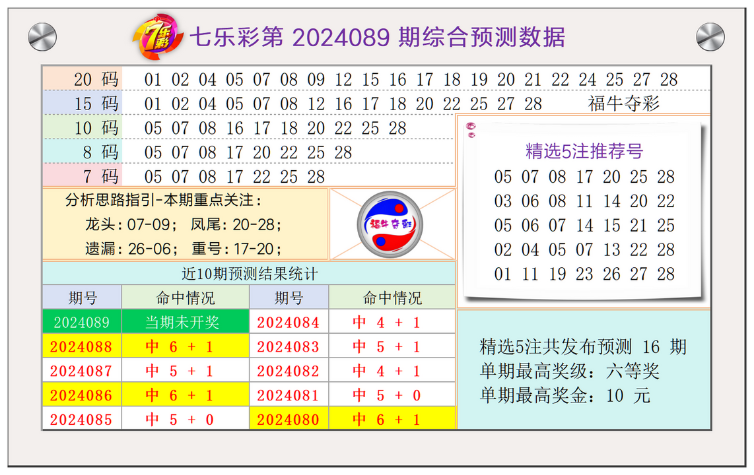The width and height of the screenshot is (754, 475).
Task: Click the 期号 header above 2024089
Action: pos(83,298)
